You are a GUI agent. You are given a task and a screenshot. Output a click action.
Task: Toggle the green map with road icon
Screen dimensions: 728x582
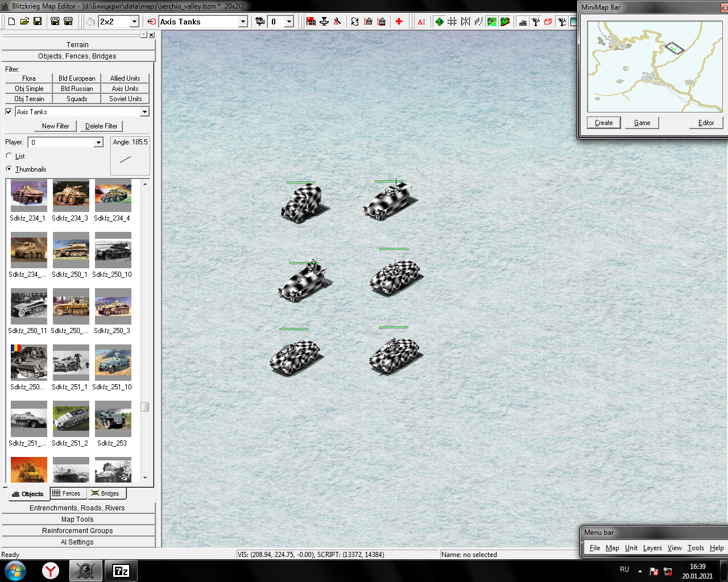(x=491, y=22)
